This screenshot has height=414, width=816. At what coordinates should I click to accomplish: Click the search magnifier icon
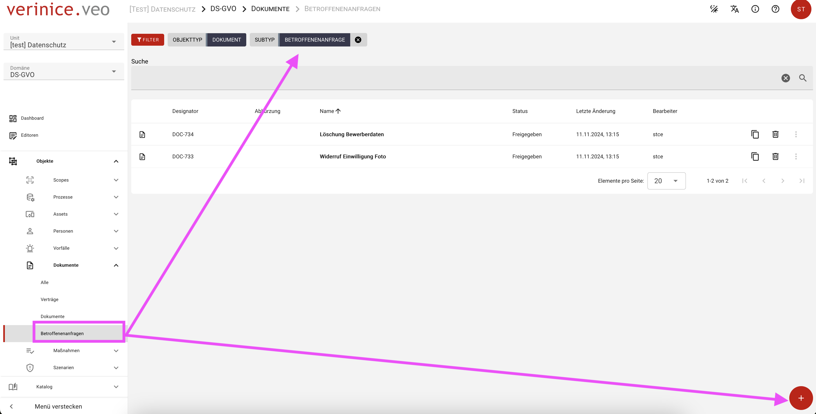click(802, 78)
